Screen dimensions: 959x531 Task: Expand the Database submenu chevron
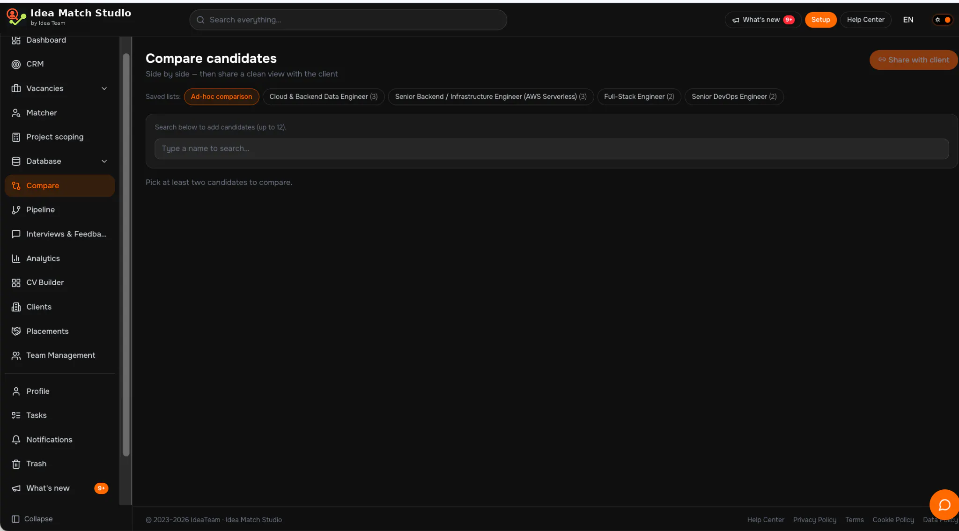coord(104,162)
